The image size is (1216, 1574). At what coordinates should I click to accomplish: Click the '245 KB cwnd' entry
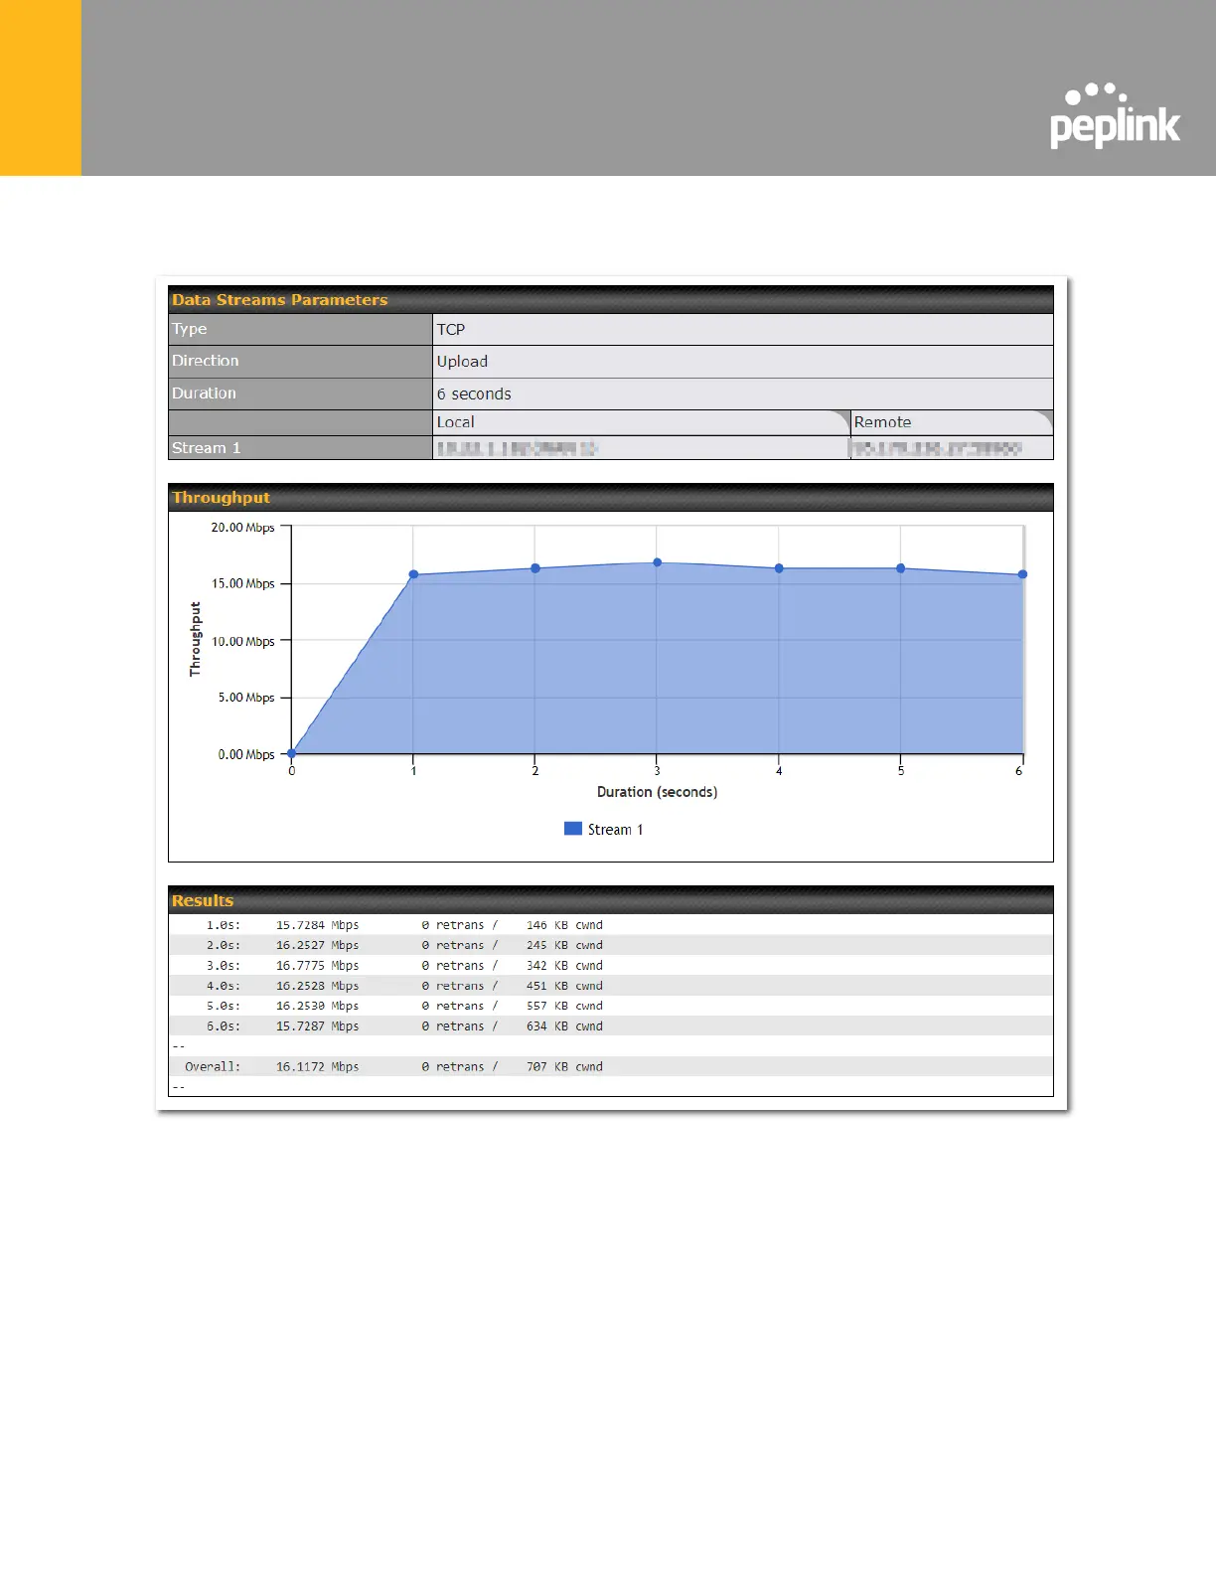click(x=564, y=945)
